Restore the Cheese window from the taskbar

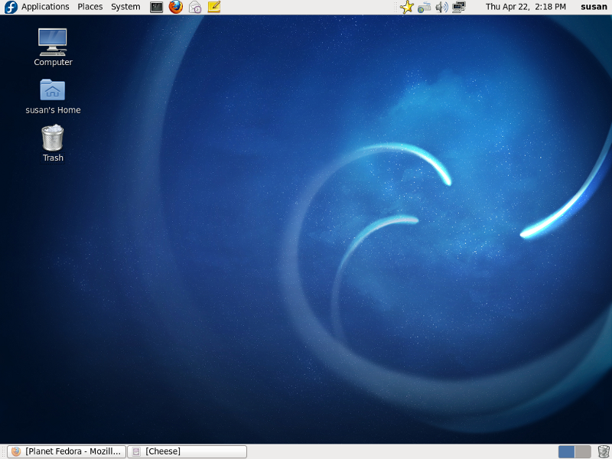click(187, 451)
